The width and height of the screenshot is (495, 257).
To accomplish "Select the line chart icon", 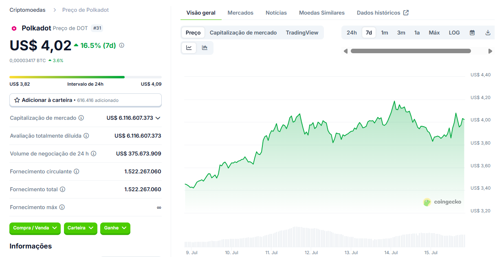I will coord(189,48).
